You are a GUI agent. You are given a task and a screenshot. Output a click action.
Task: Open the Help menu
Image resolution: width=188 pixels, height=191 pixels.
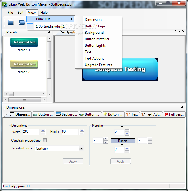44,13
